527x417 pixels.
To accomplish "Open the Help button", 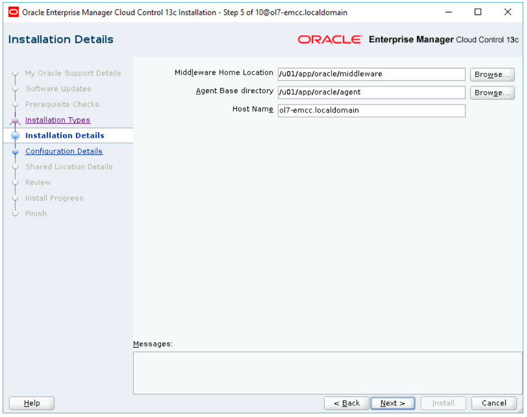I will point(32,403).
